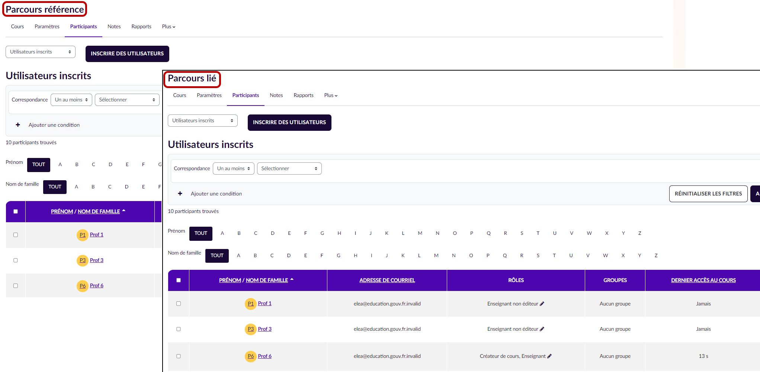The width and height of the screenshot is (760, 372).
Task: Open Participants tab in Parcours lié
Action: (x=246, y=95)
